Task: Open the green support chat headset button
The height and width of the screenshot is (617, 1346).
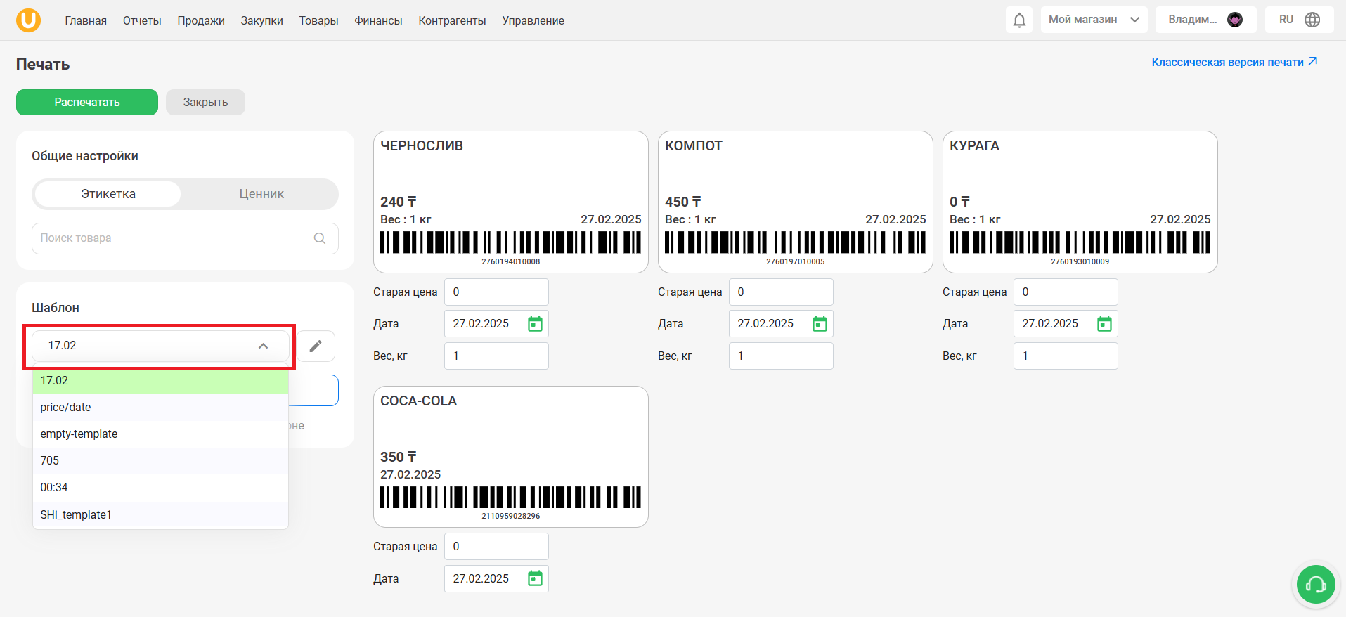Action: [x=1316, y=584]
